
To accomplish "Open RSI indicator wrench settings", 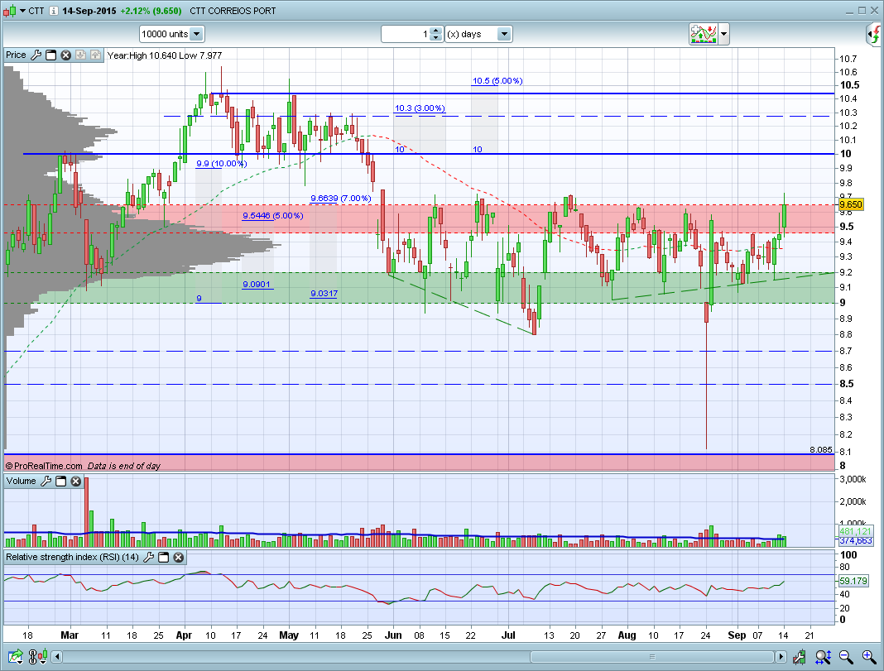I will [148, 558].
